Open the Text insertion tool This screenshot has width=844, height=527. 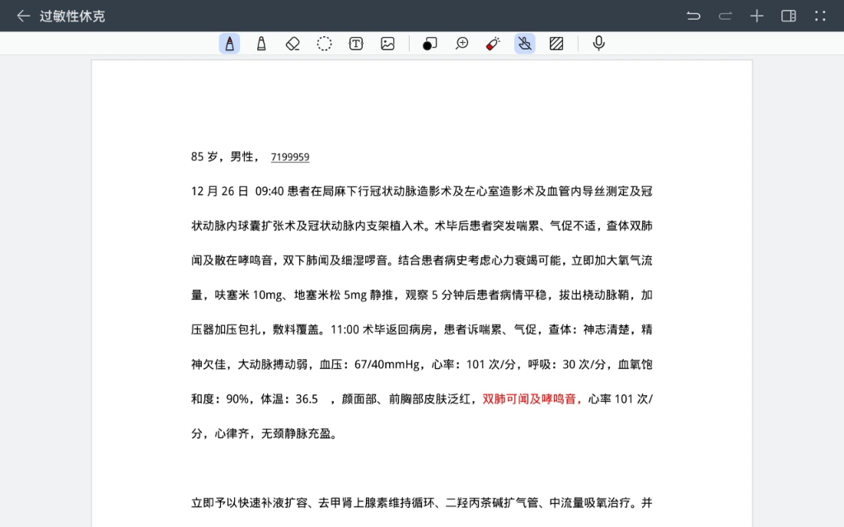pyautogui.click(x=355, y=43)
